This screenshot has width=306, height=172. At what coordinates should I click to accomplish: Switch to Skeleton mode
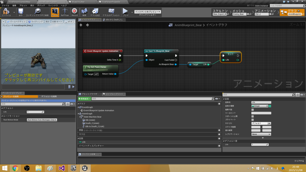coord(221,12)
